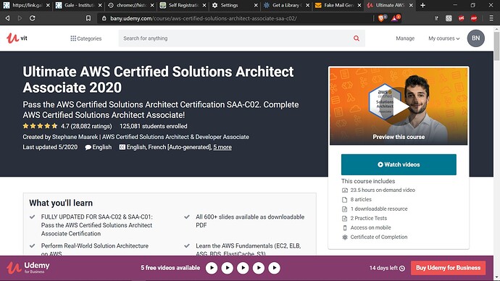Click '23.5 hours on-demand video' text

tap(383, 190)
